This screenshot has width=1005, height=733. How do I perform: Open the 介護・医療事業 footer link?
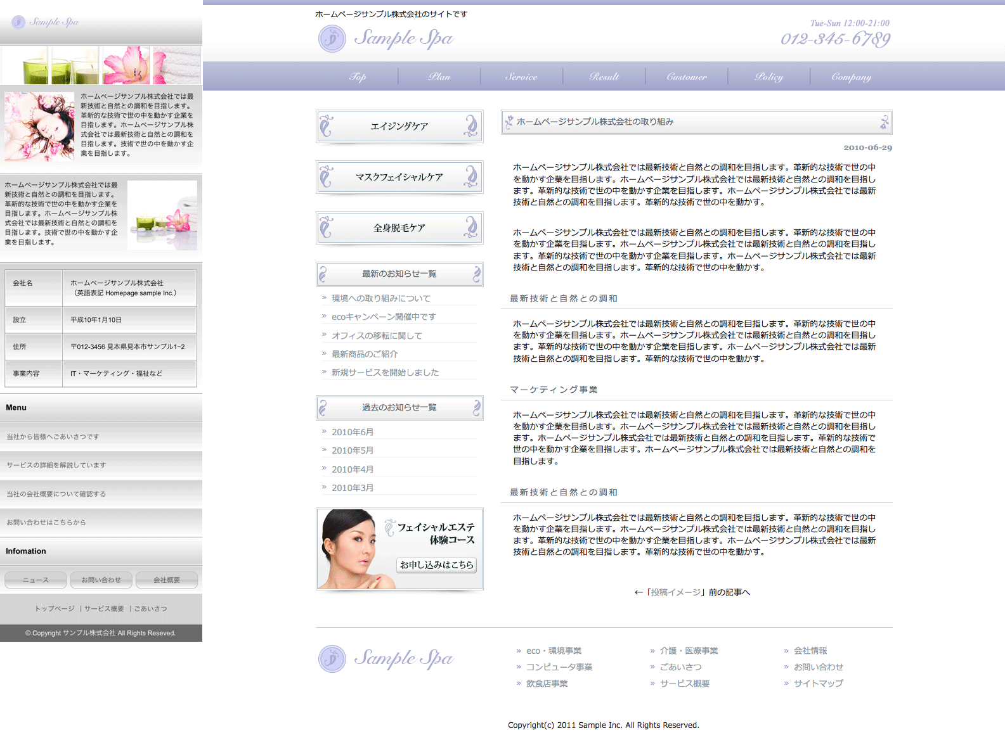pos(689,651)
